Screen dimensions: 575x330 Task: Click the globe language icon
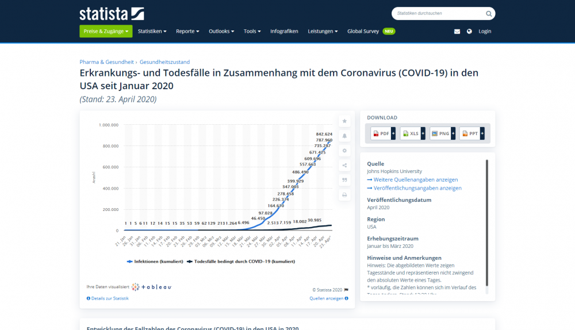coord(469,32)
